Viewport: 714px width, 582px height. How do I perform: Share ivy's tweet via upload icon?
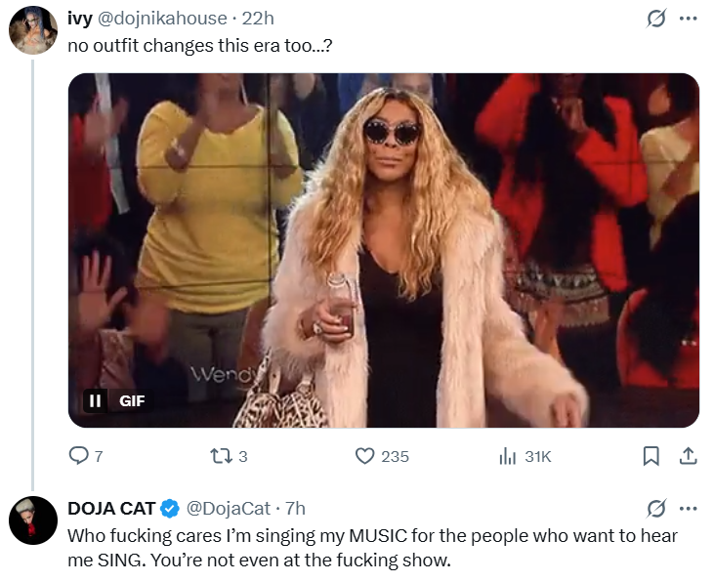tap(688, 456)
